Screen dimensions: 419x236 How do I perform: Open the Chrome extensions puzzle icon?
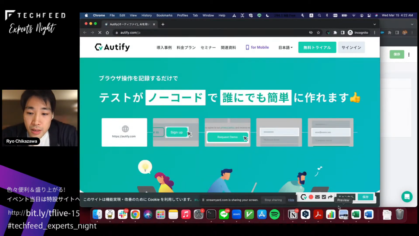[335, 33]
